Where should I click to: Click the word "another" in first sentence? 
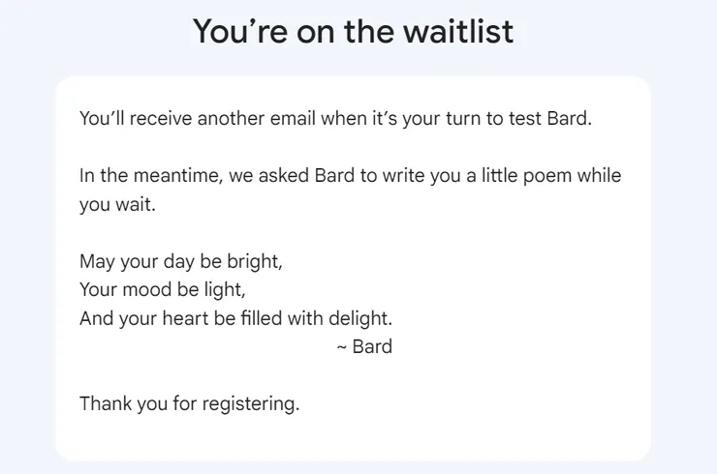231,118
